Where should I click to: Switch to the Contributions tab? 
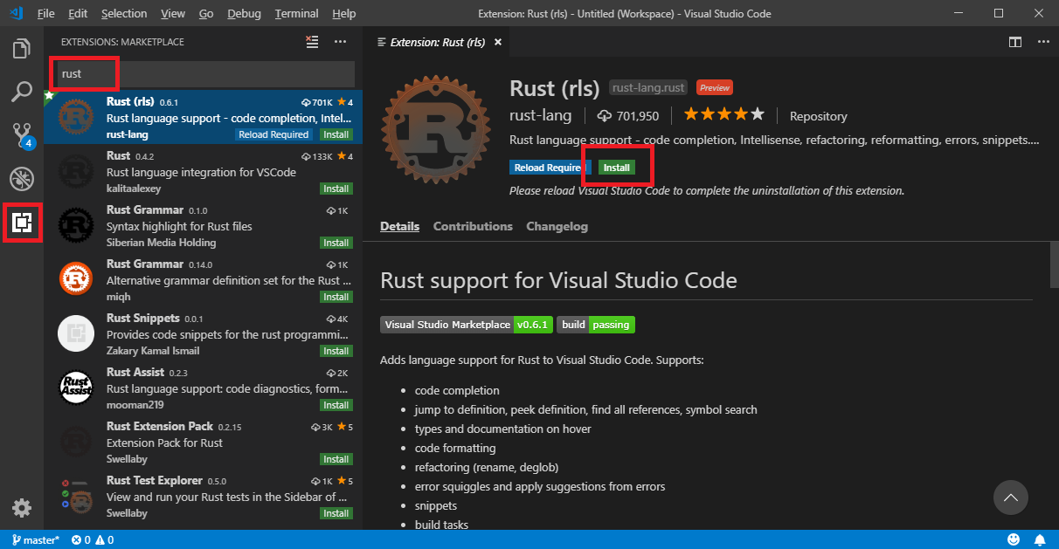[473, 226]
